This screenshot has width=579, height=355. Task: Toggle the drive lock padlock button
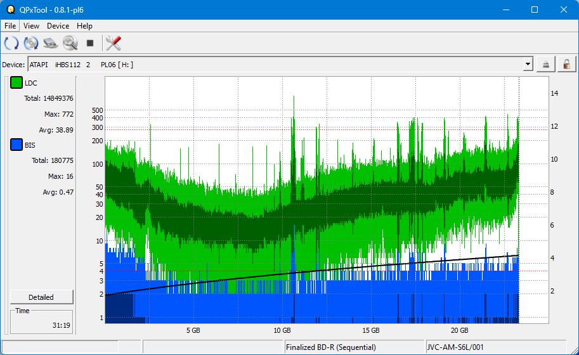pos(566,64)
